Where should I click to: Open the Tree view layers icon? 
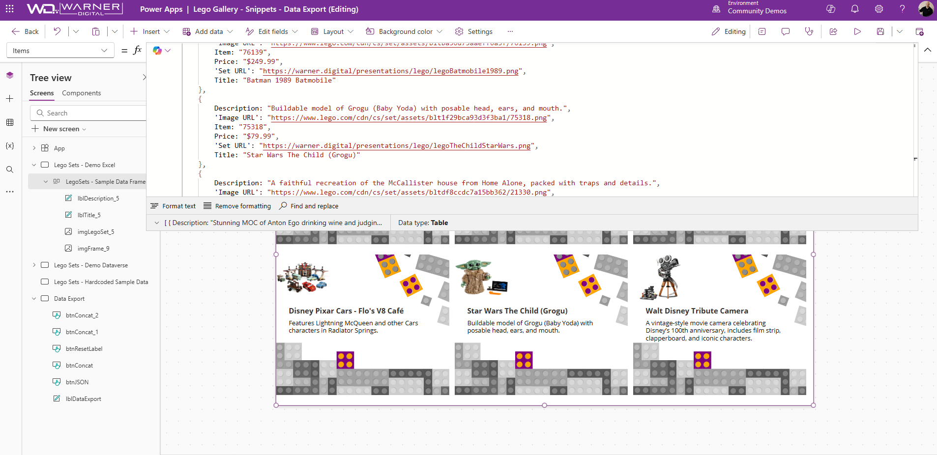(x=10, y=75)
